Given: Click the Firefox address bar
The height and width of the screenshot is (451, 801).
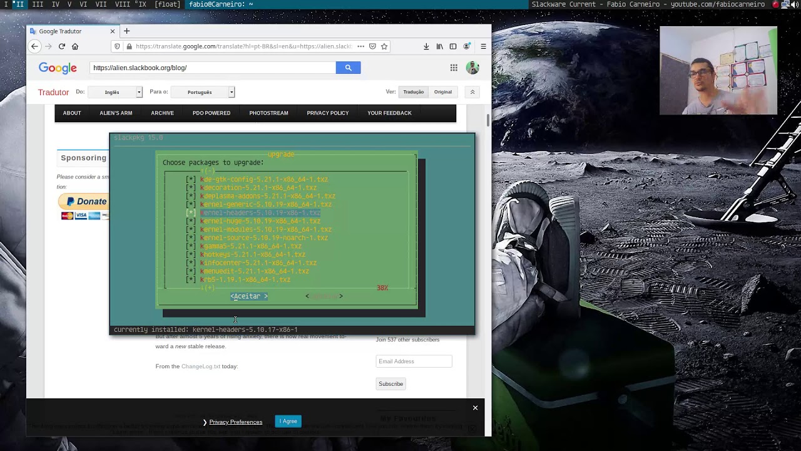Looking at the screenshot, I should point(244,46).
